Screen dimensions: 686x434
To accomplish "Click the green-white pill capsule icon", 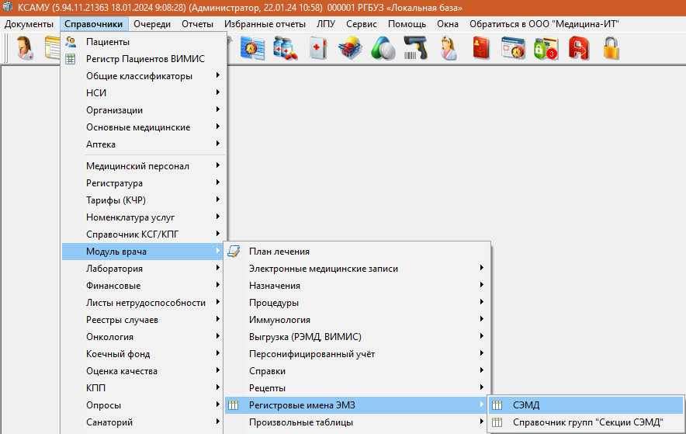I will [x=383, y=50].
